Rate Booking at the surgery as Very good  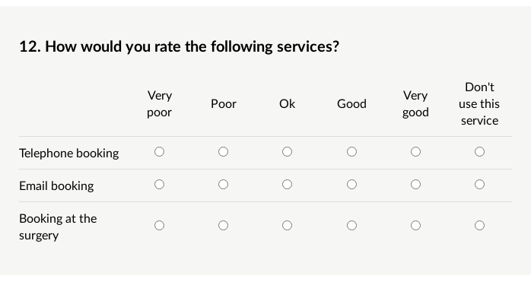415,226
